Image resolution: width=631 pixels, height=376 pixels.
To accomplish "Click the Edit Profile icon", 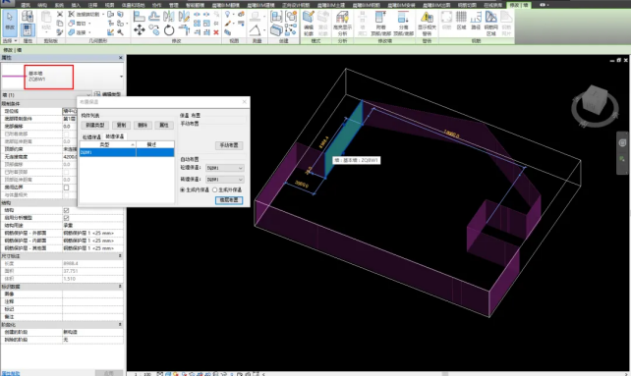I will point(309,24).
